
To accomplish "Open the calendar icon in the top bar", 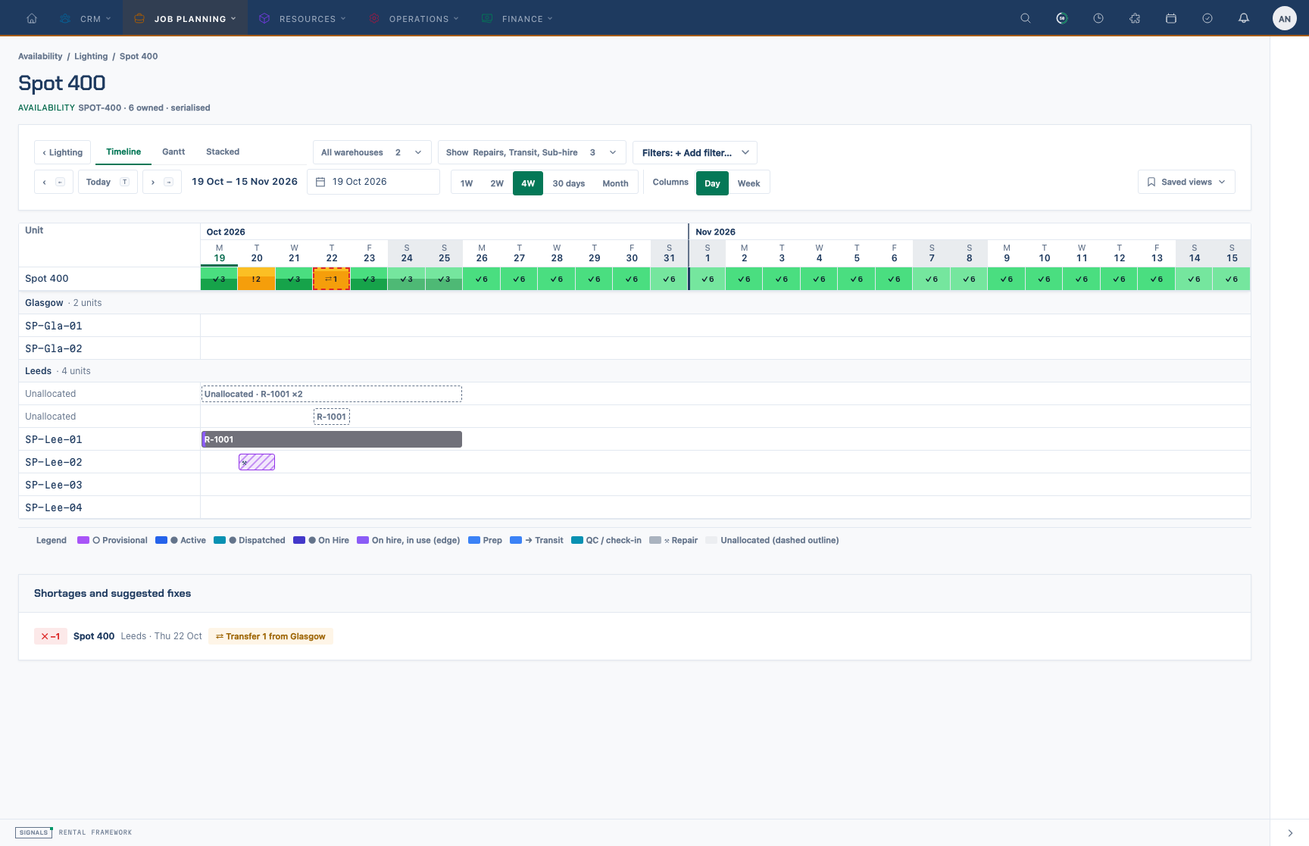I will [x=1171, y=18].
